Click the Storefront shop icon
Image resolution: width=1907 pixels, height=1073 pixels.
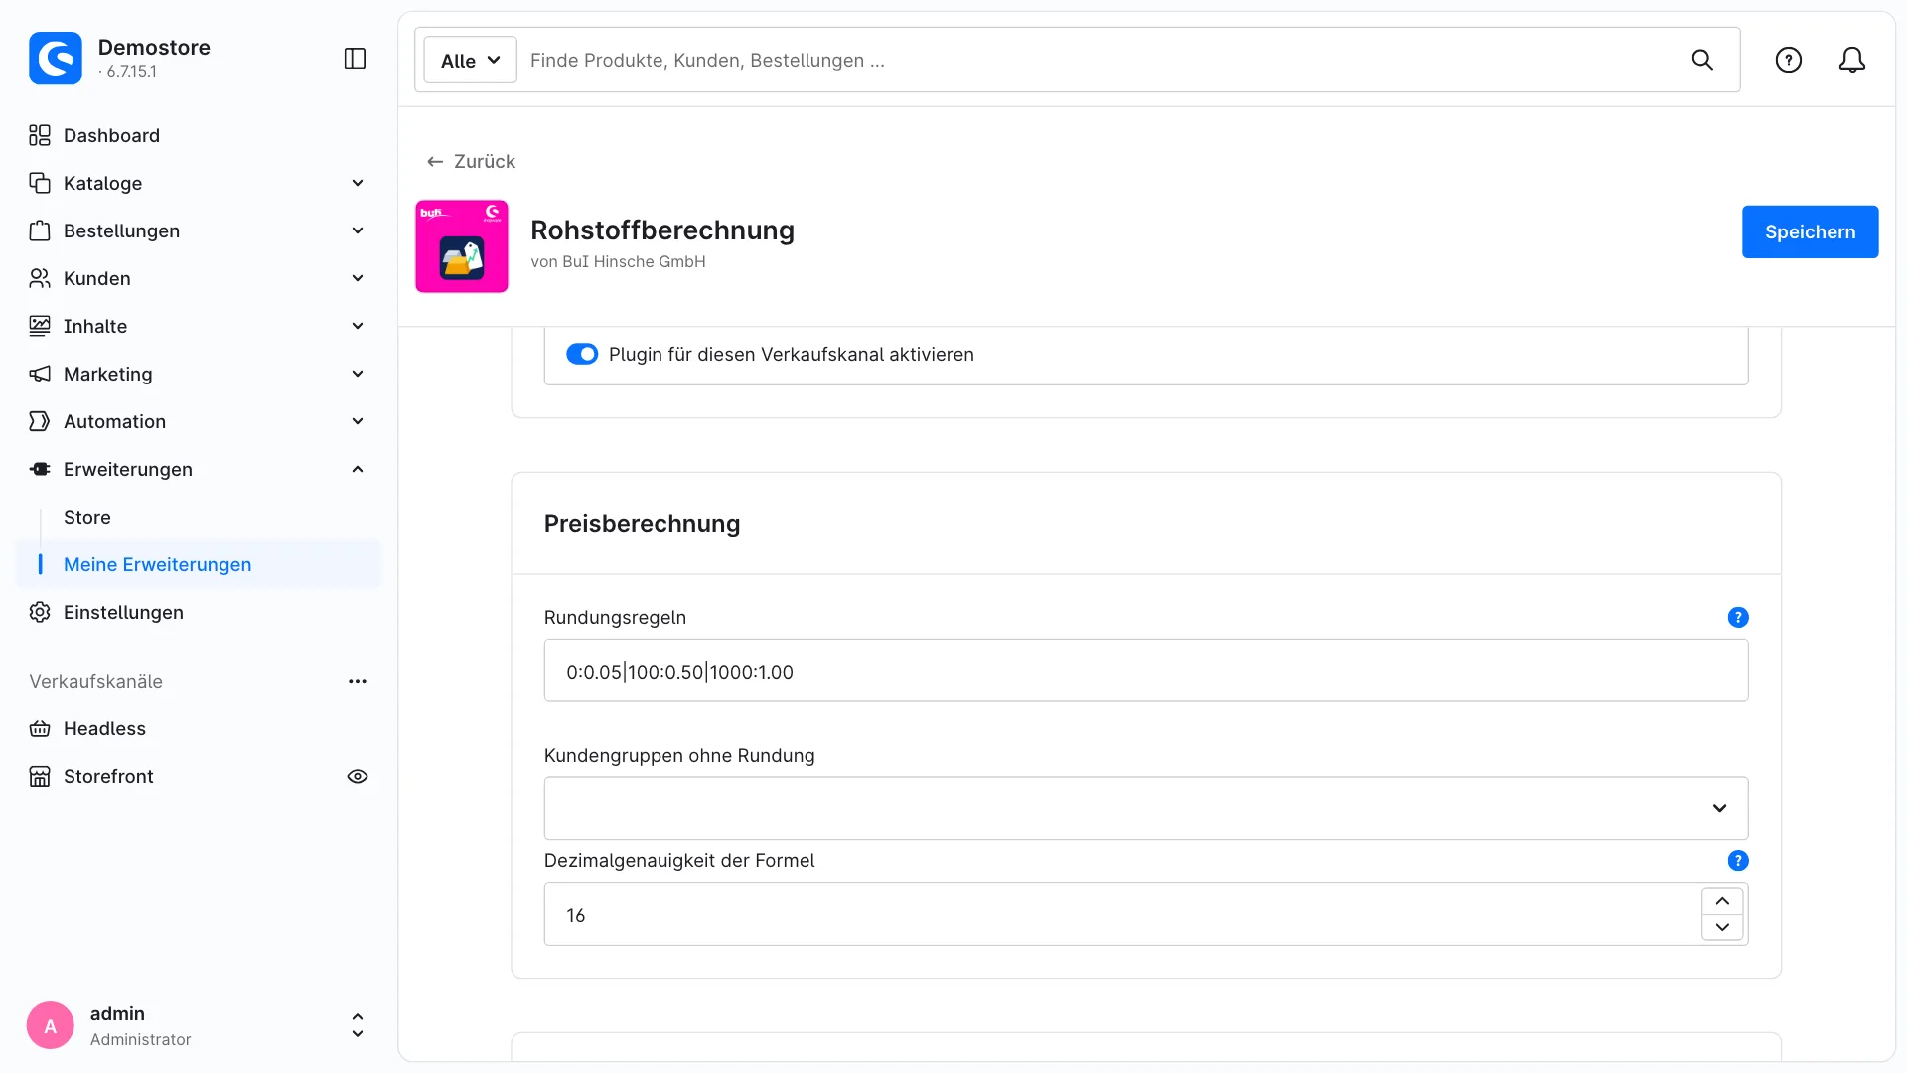point(40,776)
